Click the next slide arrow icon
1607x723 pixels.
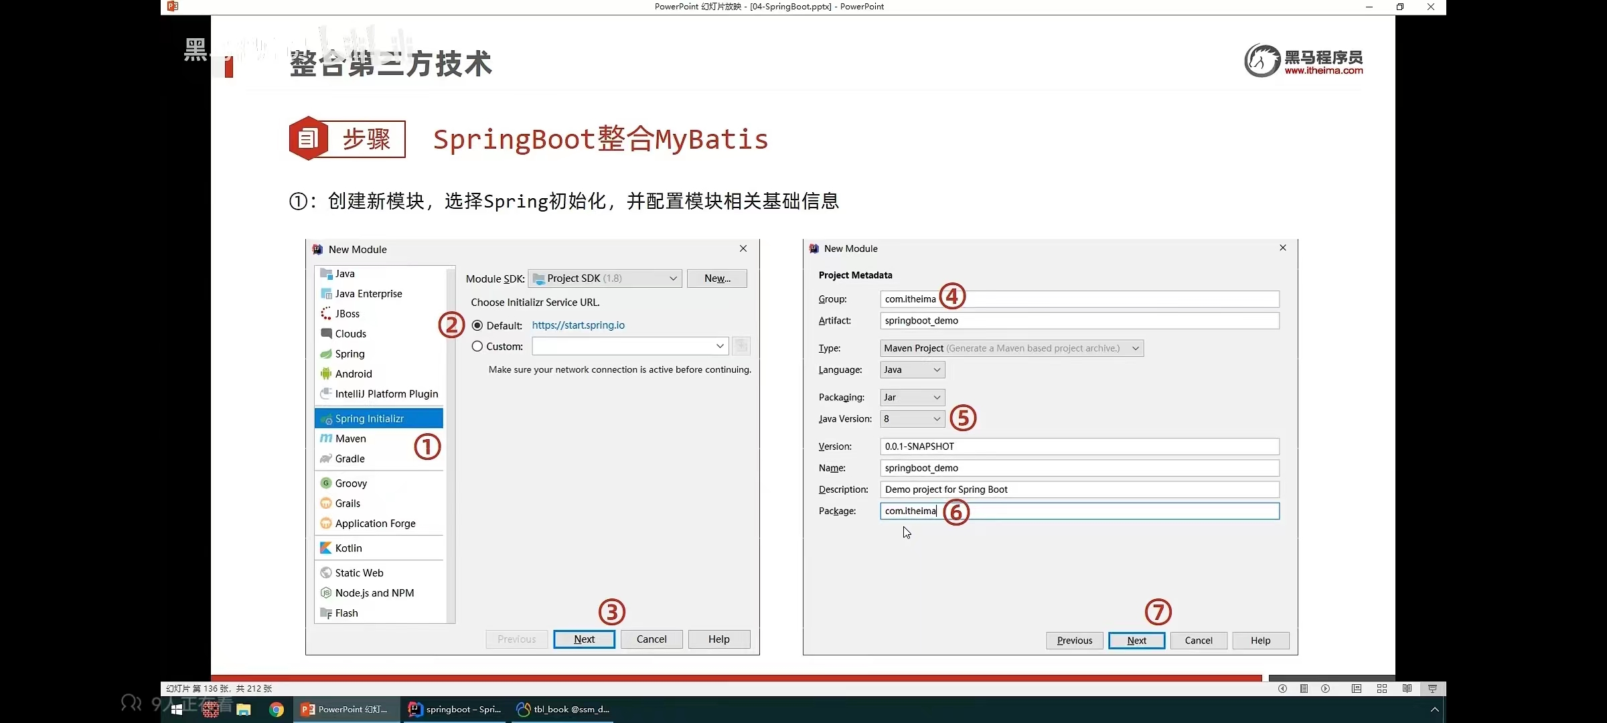[1325, 688]
